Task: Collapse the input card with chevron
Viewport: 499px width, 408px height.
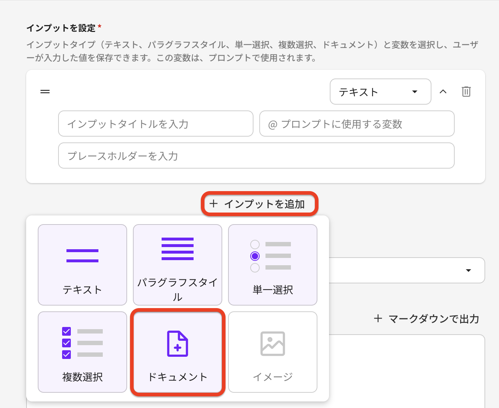Action: (x=443, y=92)
